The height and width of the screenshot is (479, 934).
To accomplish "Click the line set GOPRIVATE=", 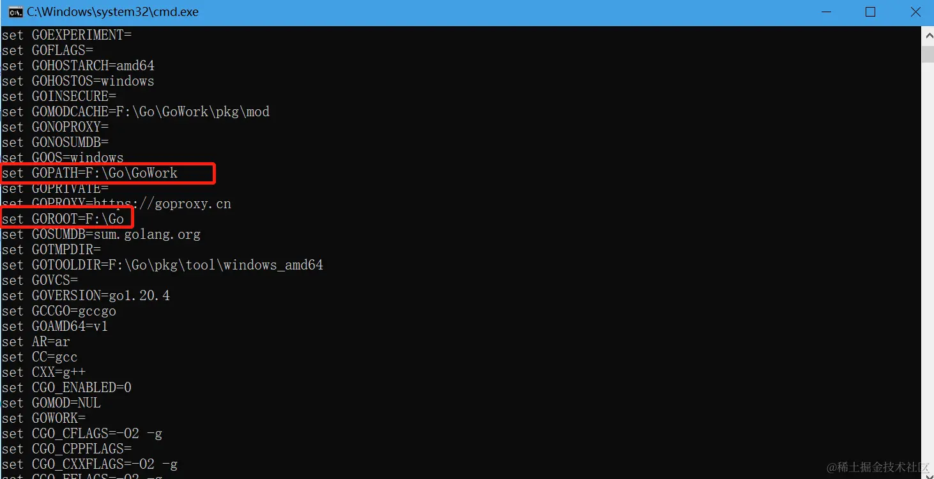I will click(x=55, y=188).
